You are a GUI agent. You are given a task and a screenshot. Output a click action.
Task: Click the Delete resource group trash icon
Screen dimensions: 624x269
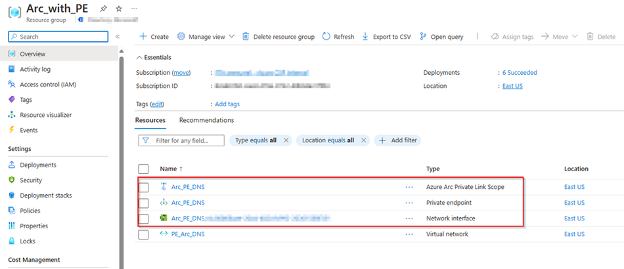pyautogui.click(x=246, y=37)
